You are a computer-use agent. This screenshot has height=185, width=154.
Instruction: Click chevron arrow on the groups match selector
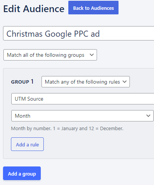[92, 55]
